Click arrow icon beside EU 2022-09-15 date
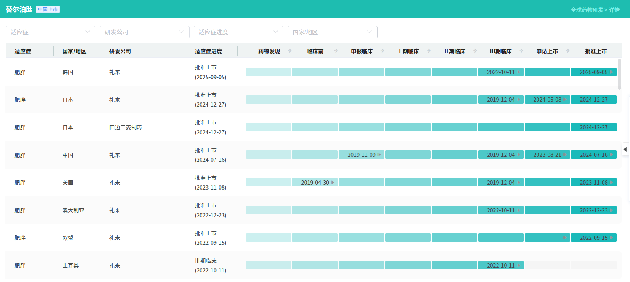This screenshot has height=282, width=630. [611, 238]
